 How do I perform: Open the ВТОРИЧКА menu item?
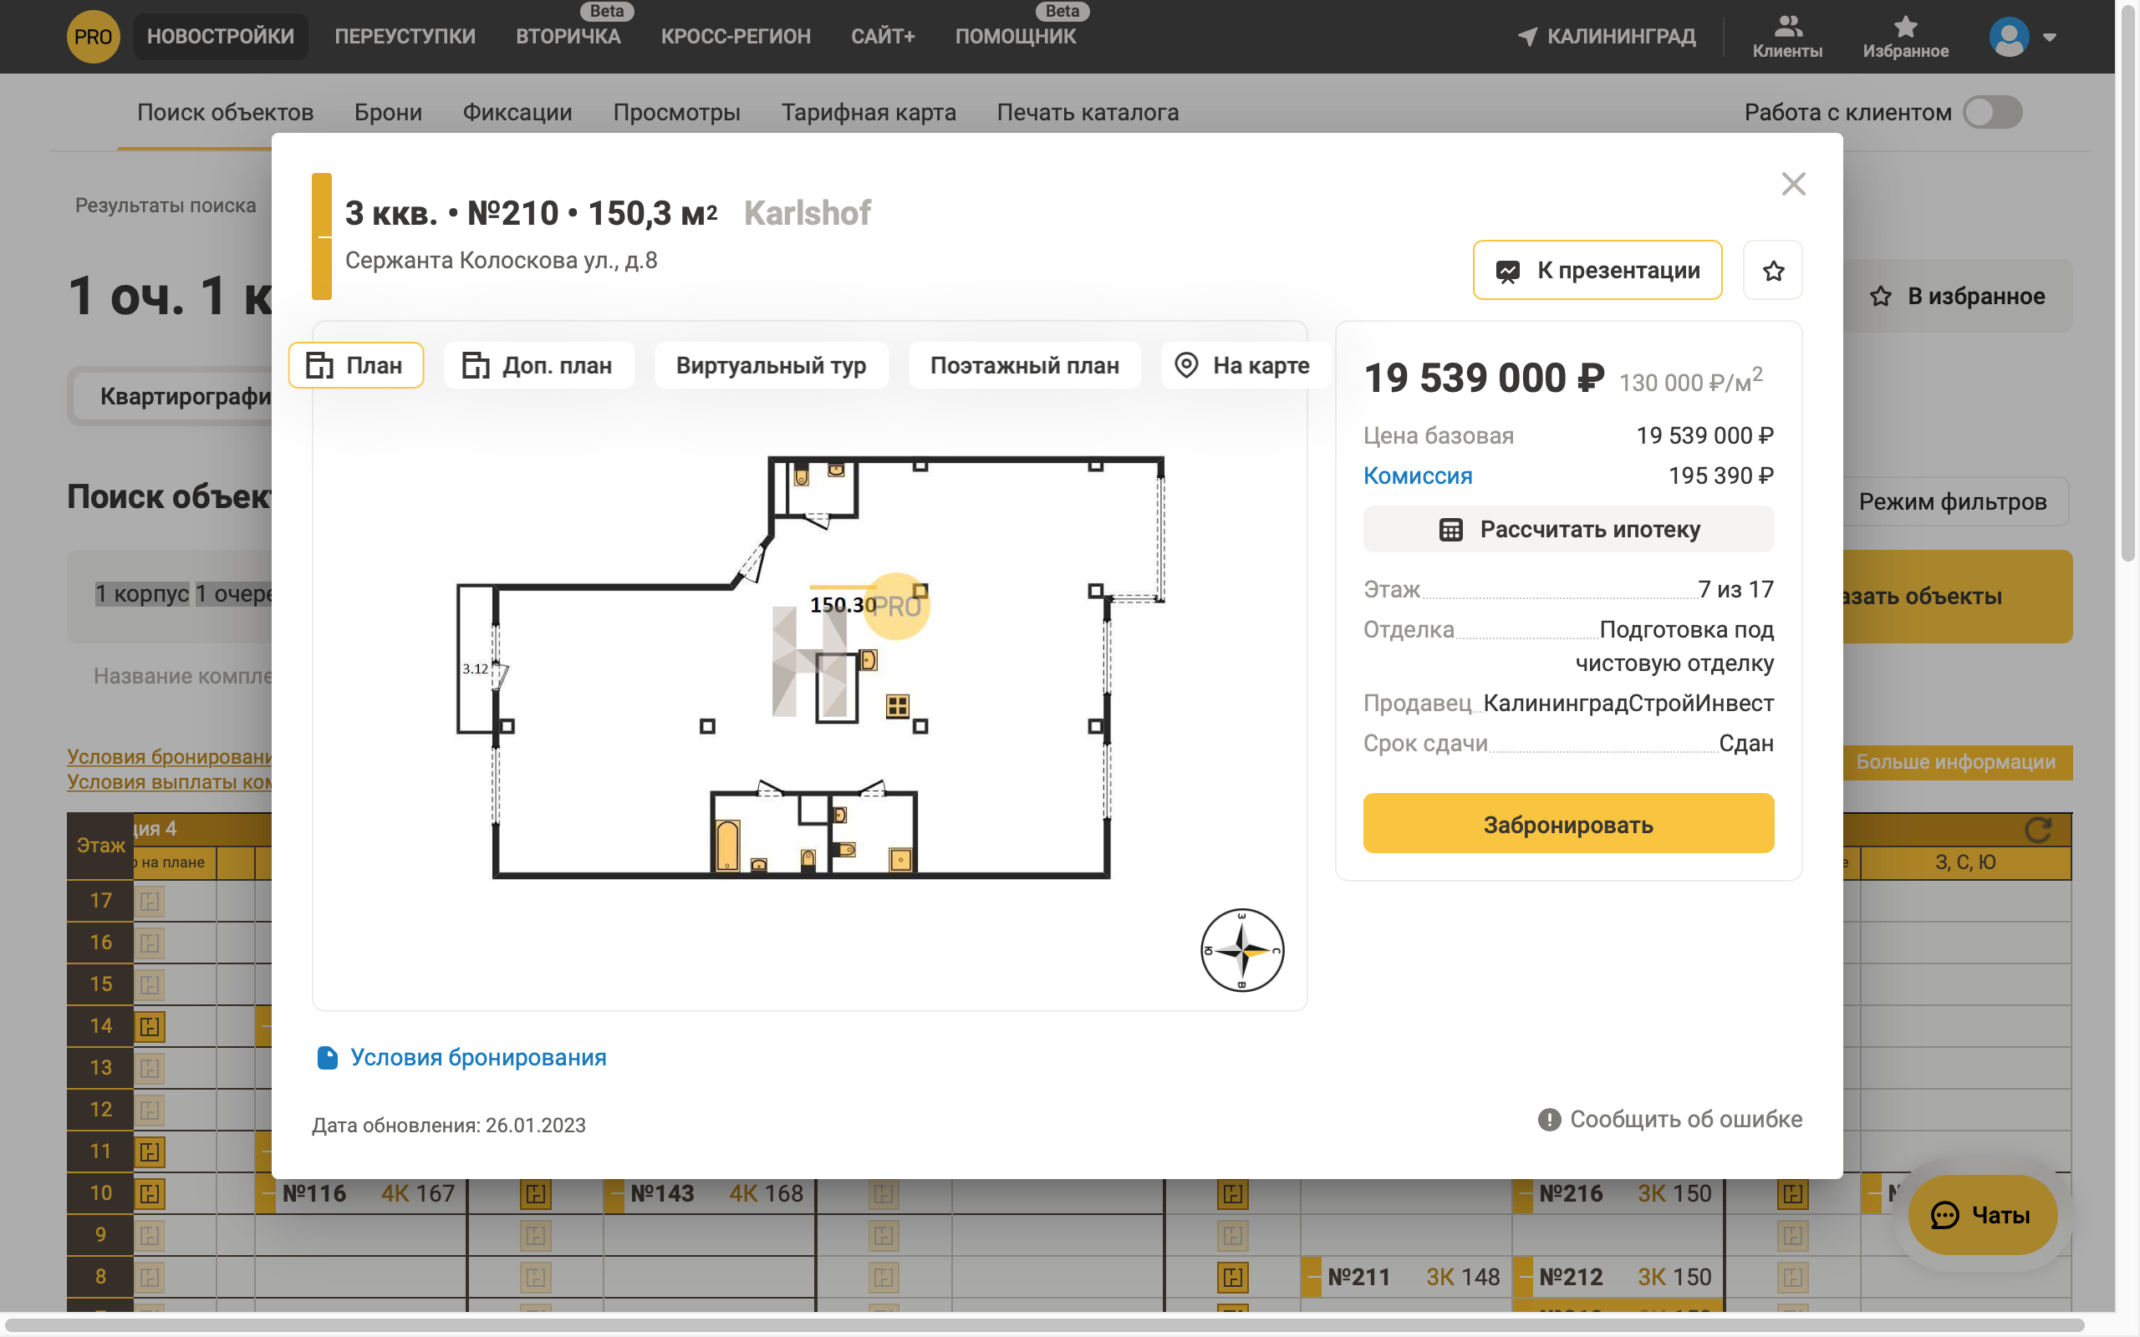point(568,36)
